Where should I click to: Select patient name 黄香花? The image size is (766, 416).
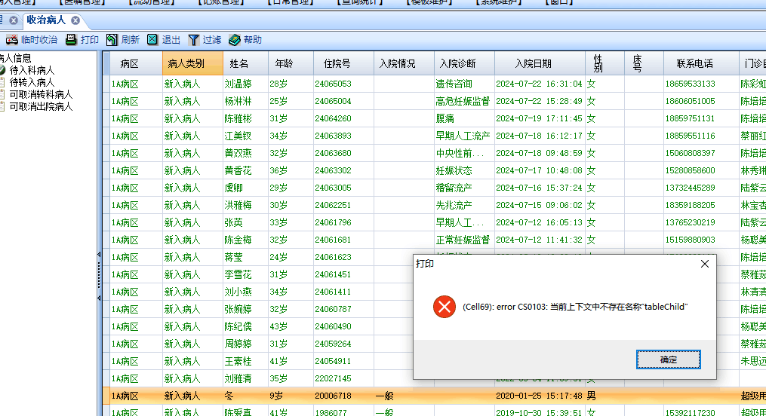click(x=238, y=170)
